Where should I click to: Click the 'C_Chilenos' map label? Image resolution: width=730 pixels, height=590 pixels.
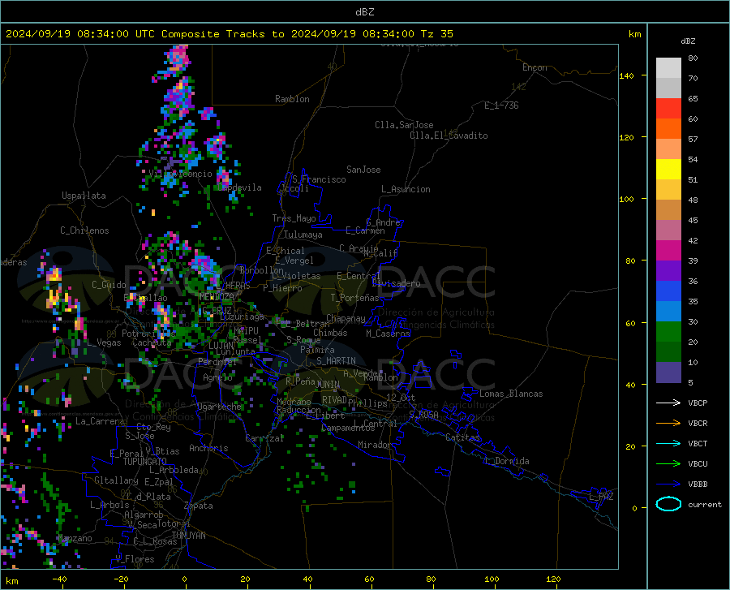click(x=84, y=230)
